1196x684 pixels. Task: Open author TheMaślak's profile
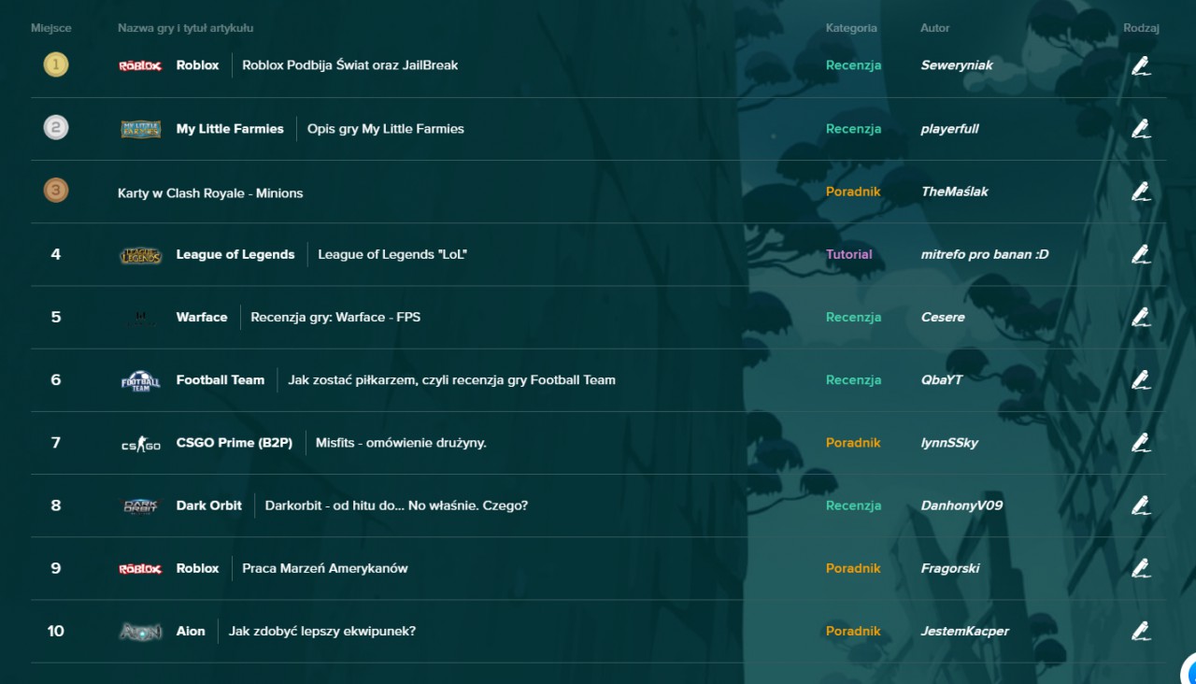[x=954, y=192]
